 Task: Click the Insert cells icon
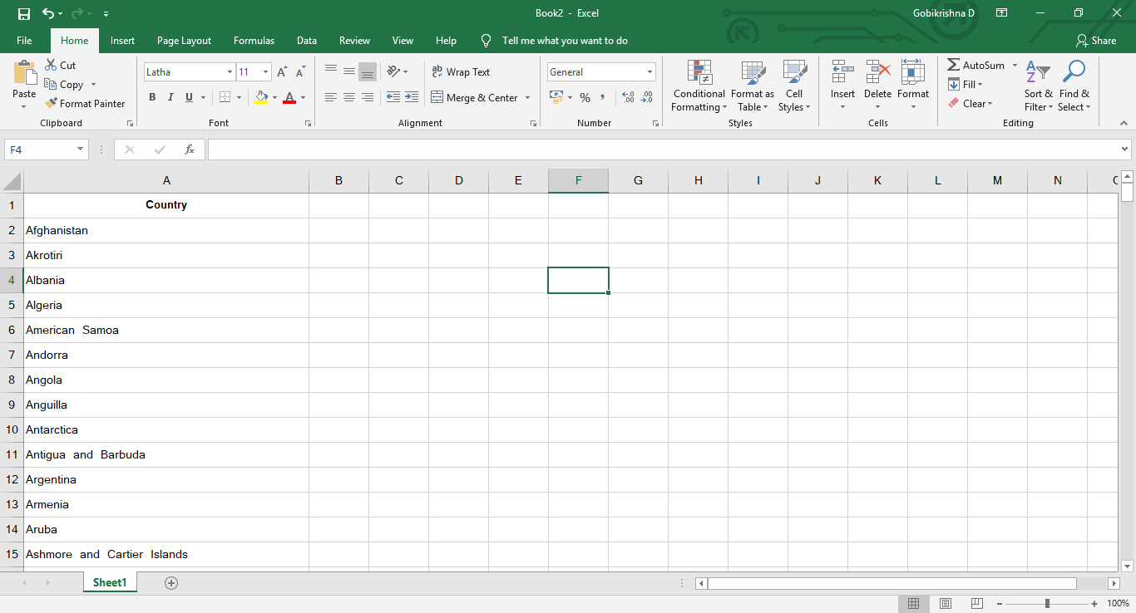[842, 72]
